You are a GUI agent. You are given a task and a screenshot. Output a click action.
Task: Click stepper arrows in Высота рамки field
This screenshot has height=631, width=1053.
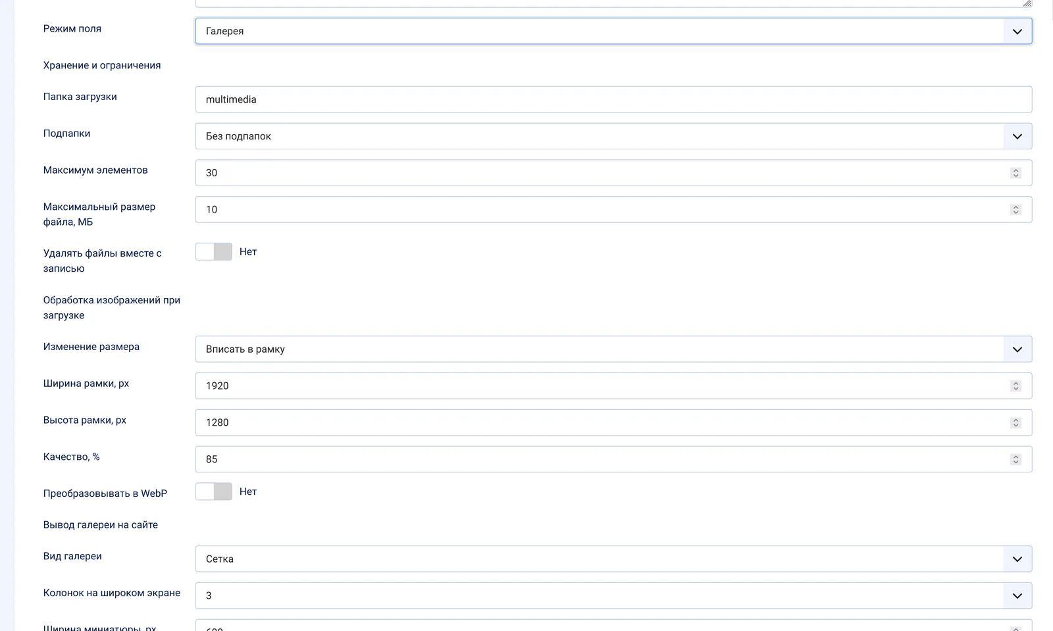coord(1015,422)
